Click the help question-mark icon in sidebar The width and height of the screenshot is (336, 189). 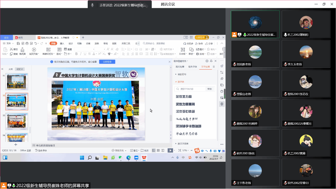point(222,92)
